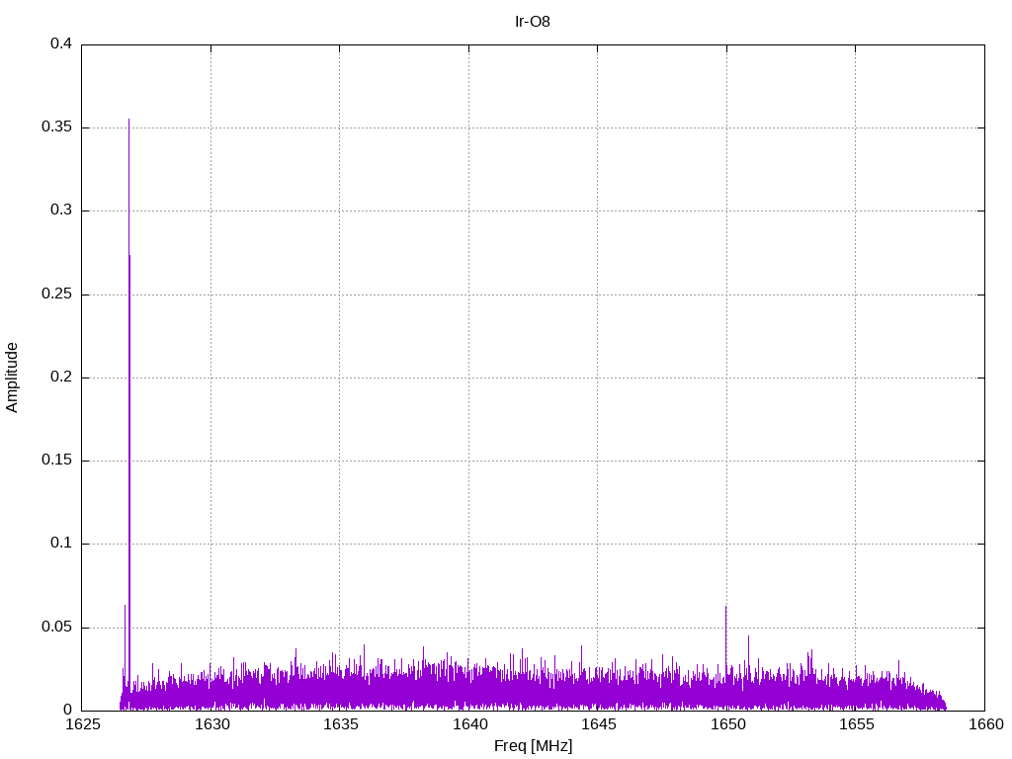1012x759 pixels.
Task: Click the 0.4 y-axis tick label
Action: (61, 44)
